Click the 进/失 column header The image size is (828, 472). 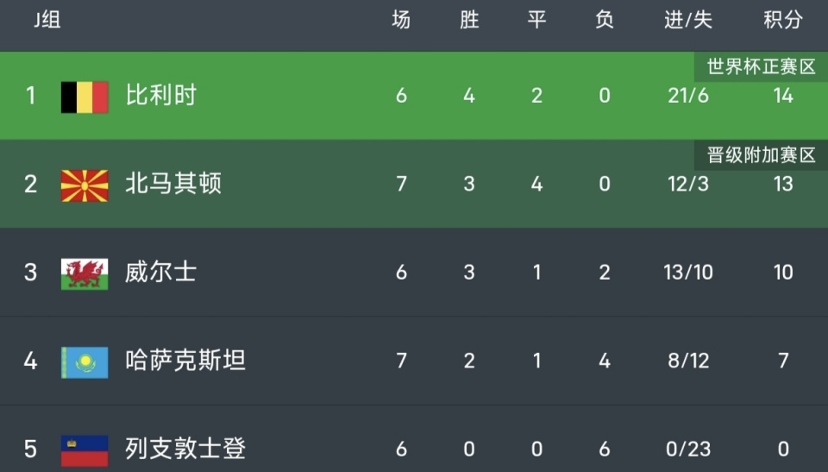(x=688, y=21)
